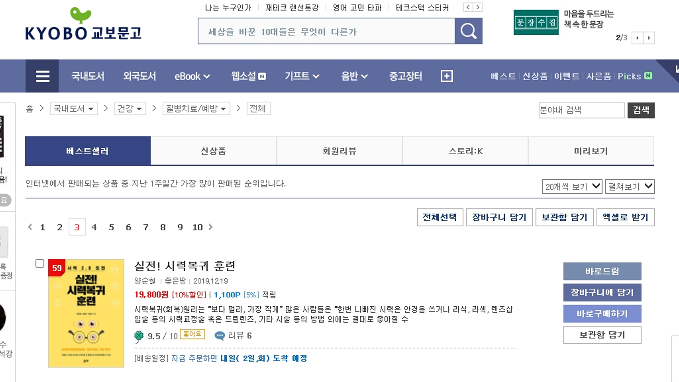Click the 엑셀로 받기 button
This screenshot has width=679, height=382.
pyautogui.click(x=625, y=217)
